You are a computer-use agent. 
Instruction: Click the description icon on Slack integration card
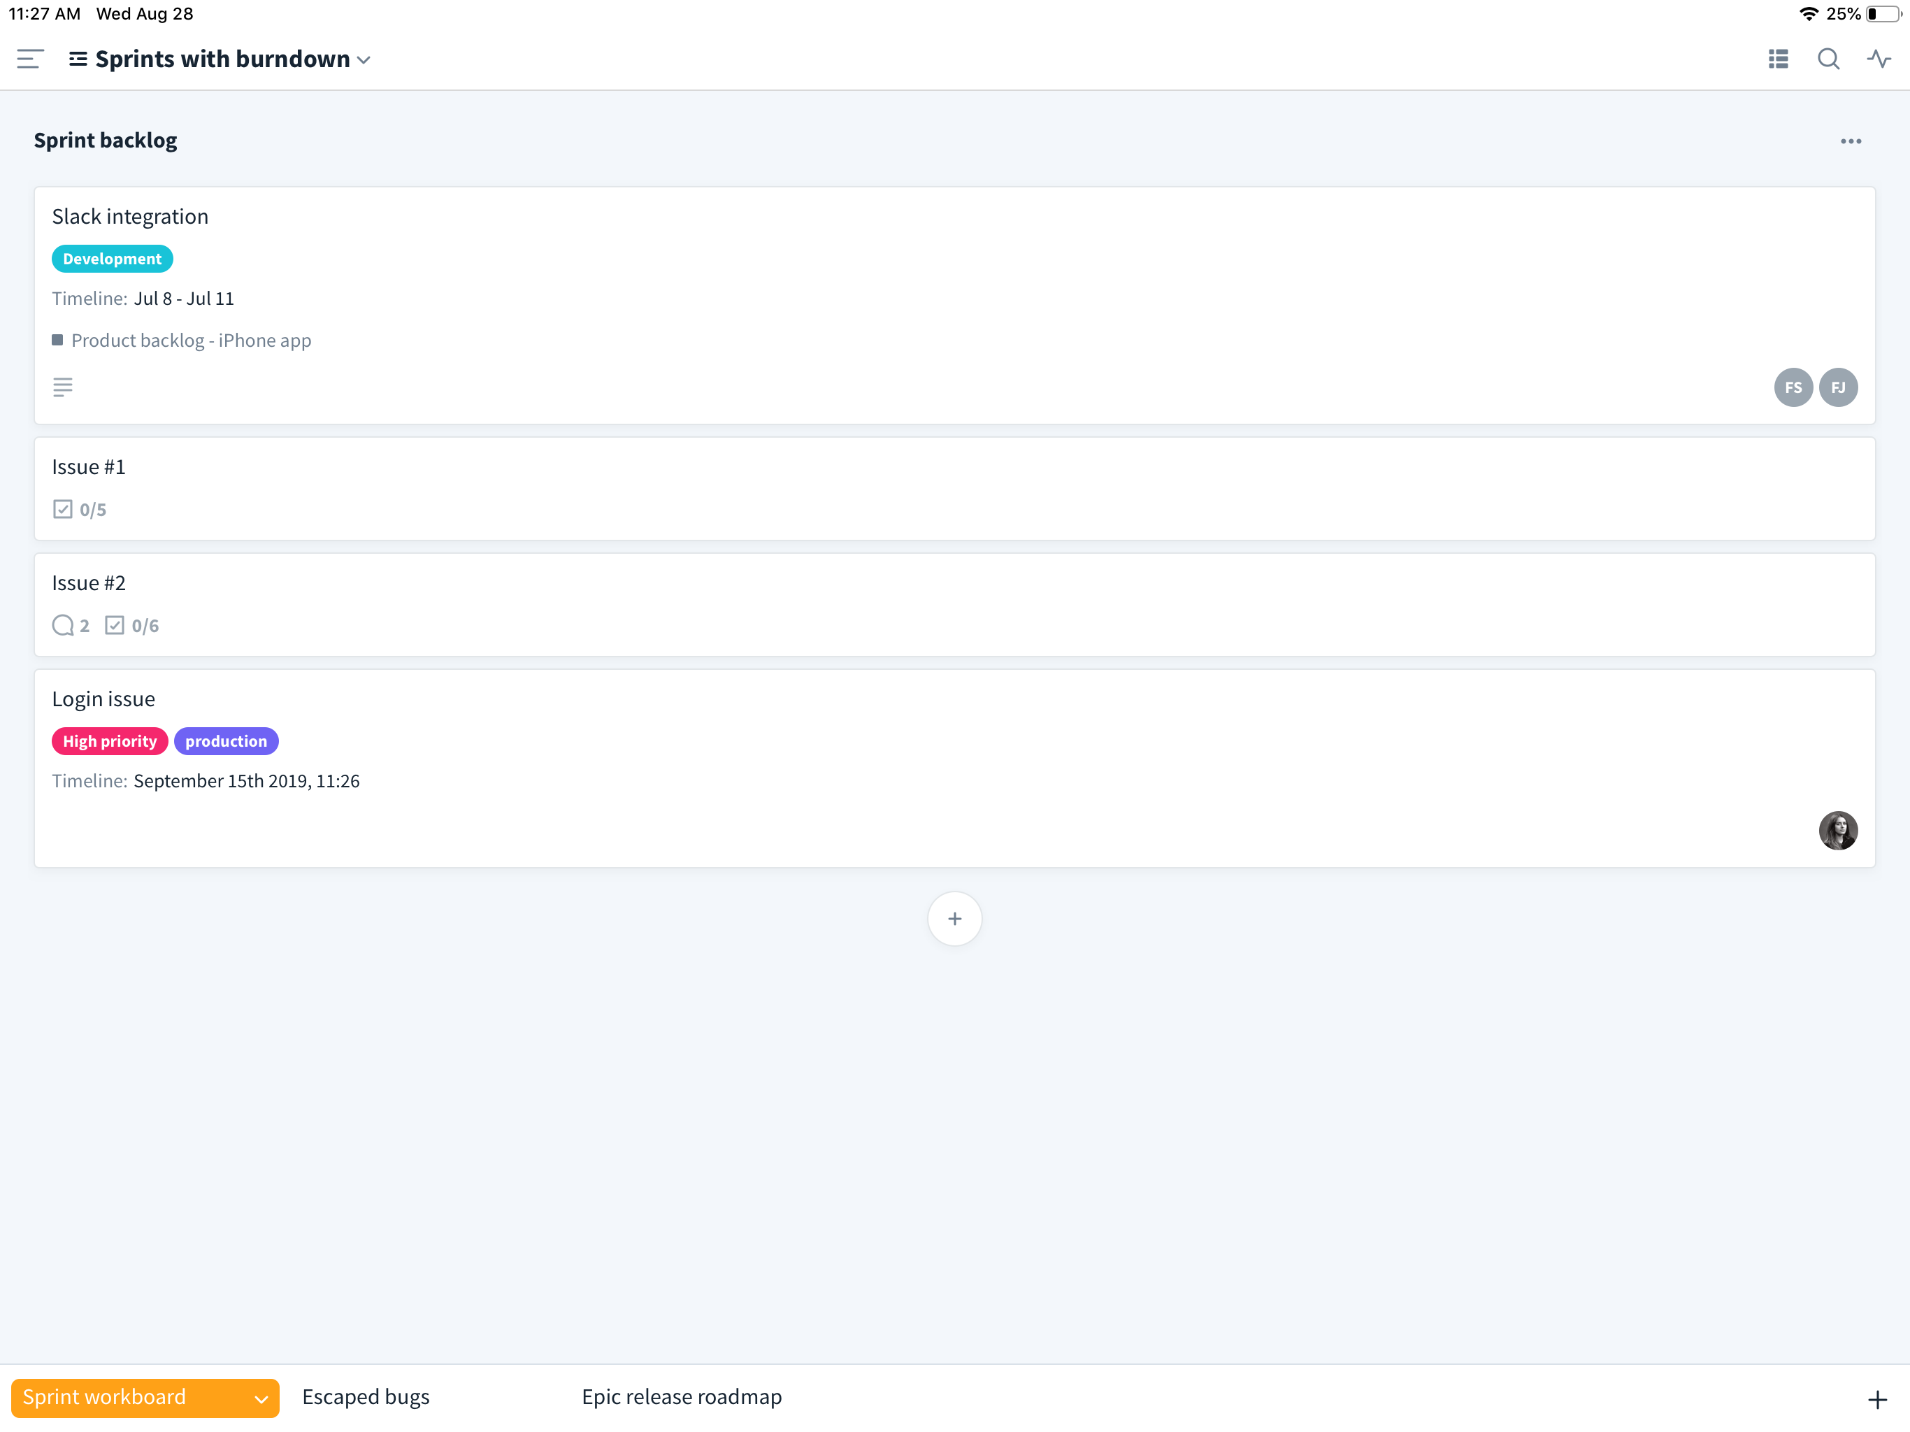pyautogui.click(x=62, y=387)
